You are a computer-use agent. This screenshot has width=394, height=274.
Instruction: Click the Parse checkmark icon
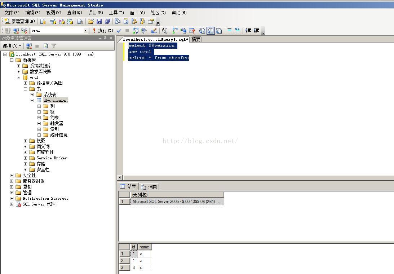[119, 30]
